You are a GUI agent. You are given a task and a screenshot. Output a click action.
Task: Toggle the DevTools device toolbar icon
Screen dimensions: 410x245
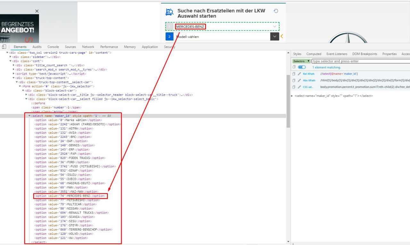pyautogui.click(x=4, y=47)
